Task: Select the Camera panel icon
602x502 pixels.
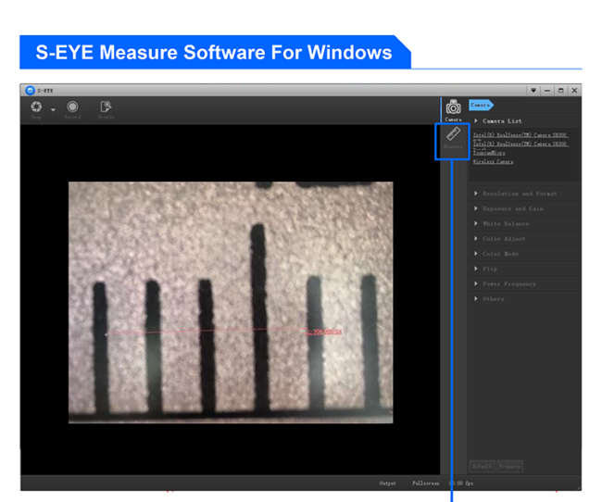Action: click(453, 109)
